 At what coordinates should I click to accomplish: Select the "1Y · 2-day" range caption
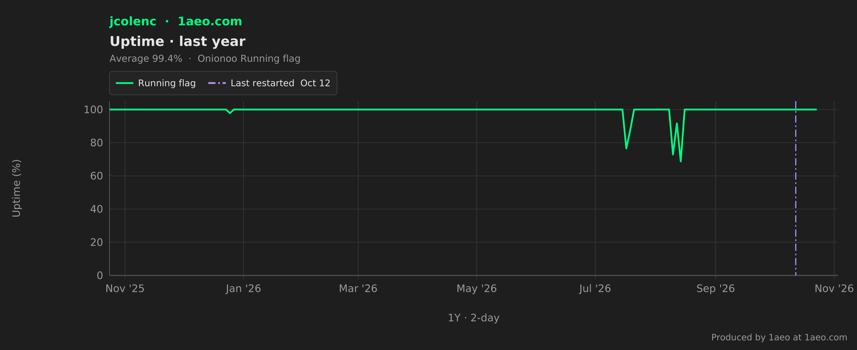(x=474, y=318)
